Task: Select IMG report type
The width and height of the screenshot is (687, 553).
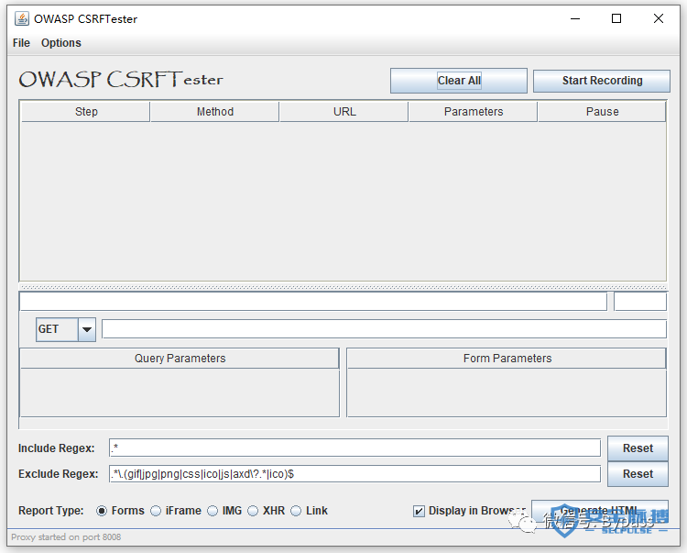Action: click(x=213, y=511)
